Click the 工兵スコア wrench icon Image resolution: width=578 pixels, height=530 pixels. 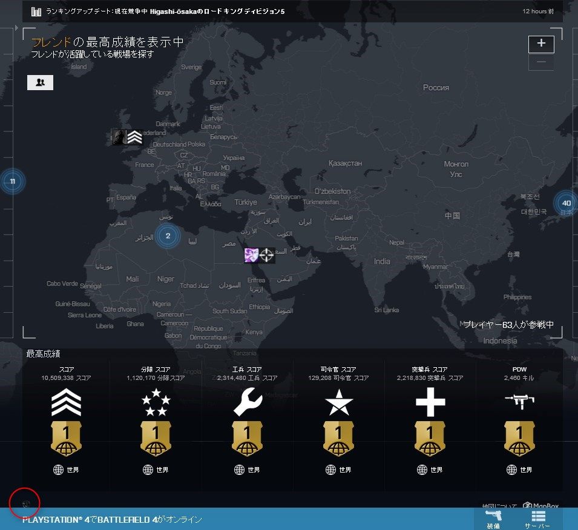[x=248, y=403]
